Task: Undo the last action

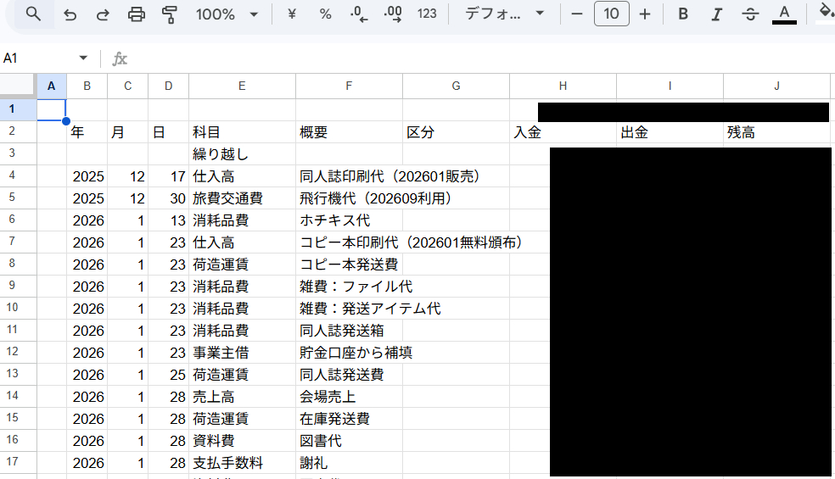Action: coord(70,14)
